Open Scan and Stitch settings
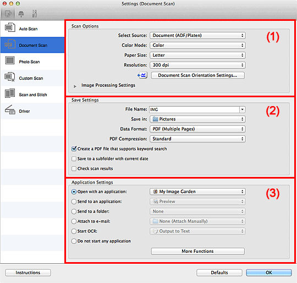The height and width of the screenshot is (283, 297). [32, 95]
